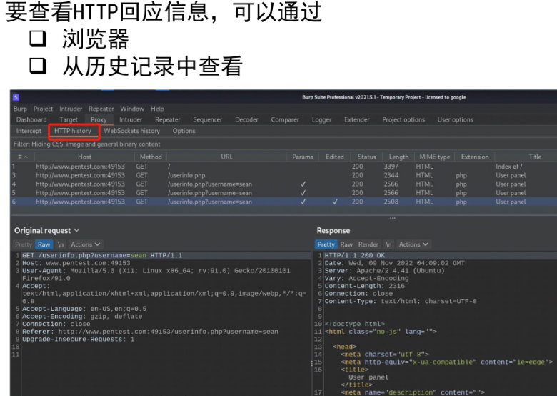Screen dimensions: 557x396
Task: Click the Params checkmark in row 4
Action: pos(303,184)
